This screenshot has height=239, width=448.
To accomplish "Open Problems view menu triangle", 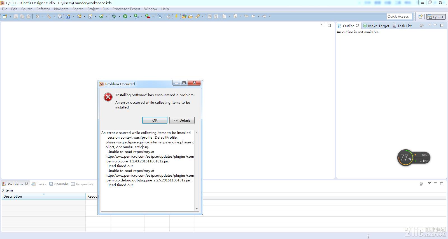I will [x=430, y=183].
